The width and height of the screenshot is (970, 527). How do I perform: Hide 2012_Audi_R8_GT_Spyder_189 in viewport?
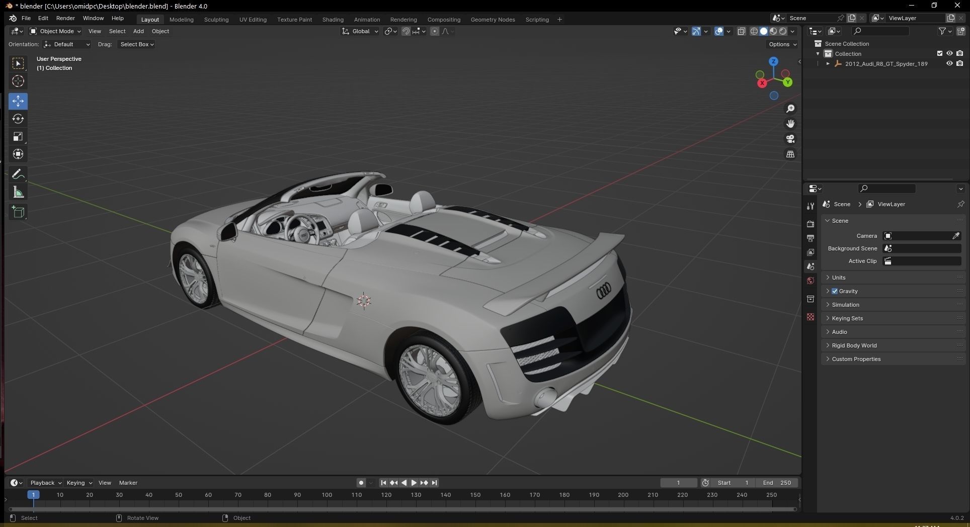click(x=949, y=63)
